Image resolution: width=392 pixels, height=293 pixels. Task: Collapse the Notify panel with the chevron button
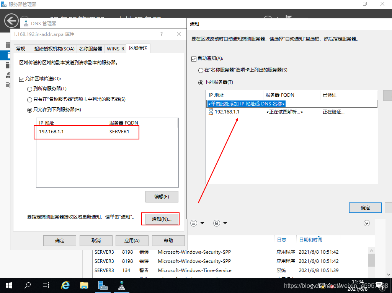tap(366, 223)
